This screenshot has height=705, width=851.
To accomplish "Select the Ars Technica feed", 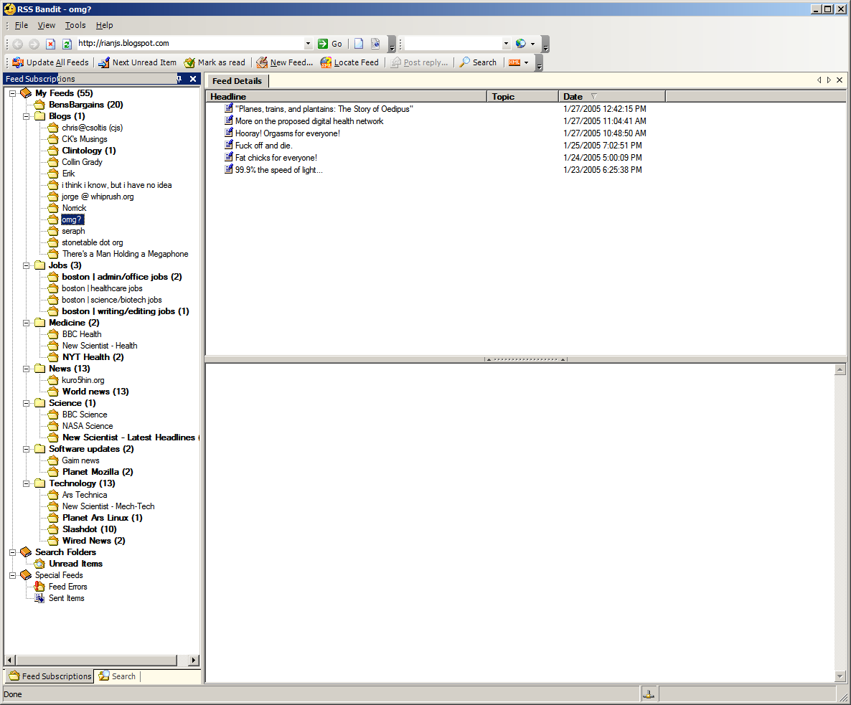I will pos(84,495).
